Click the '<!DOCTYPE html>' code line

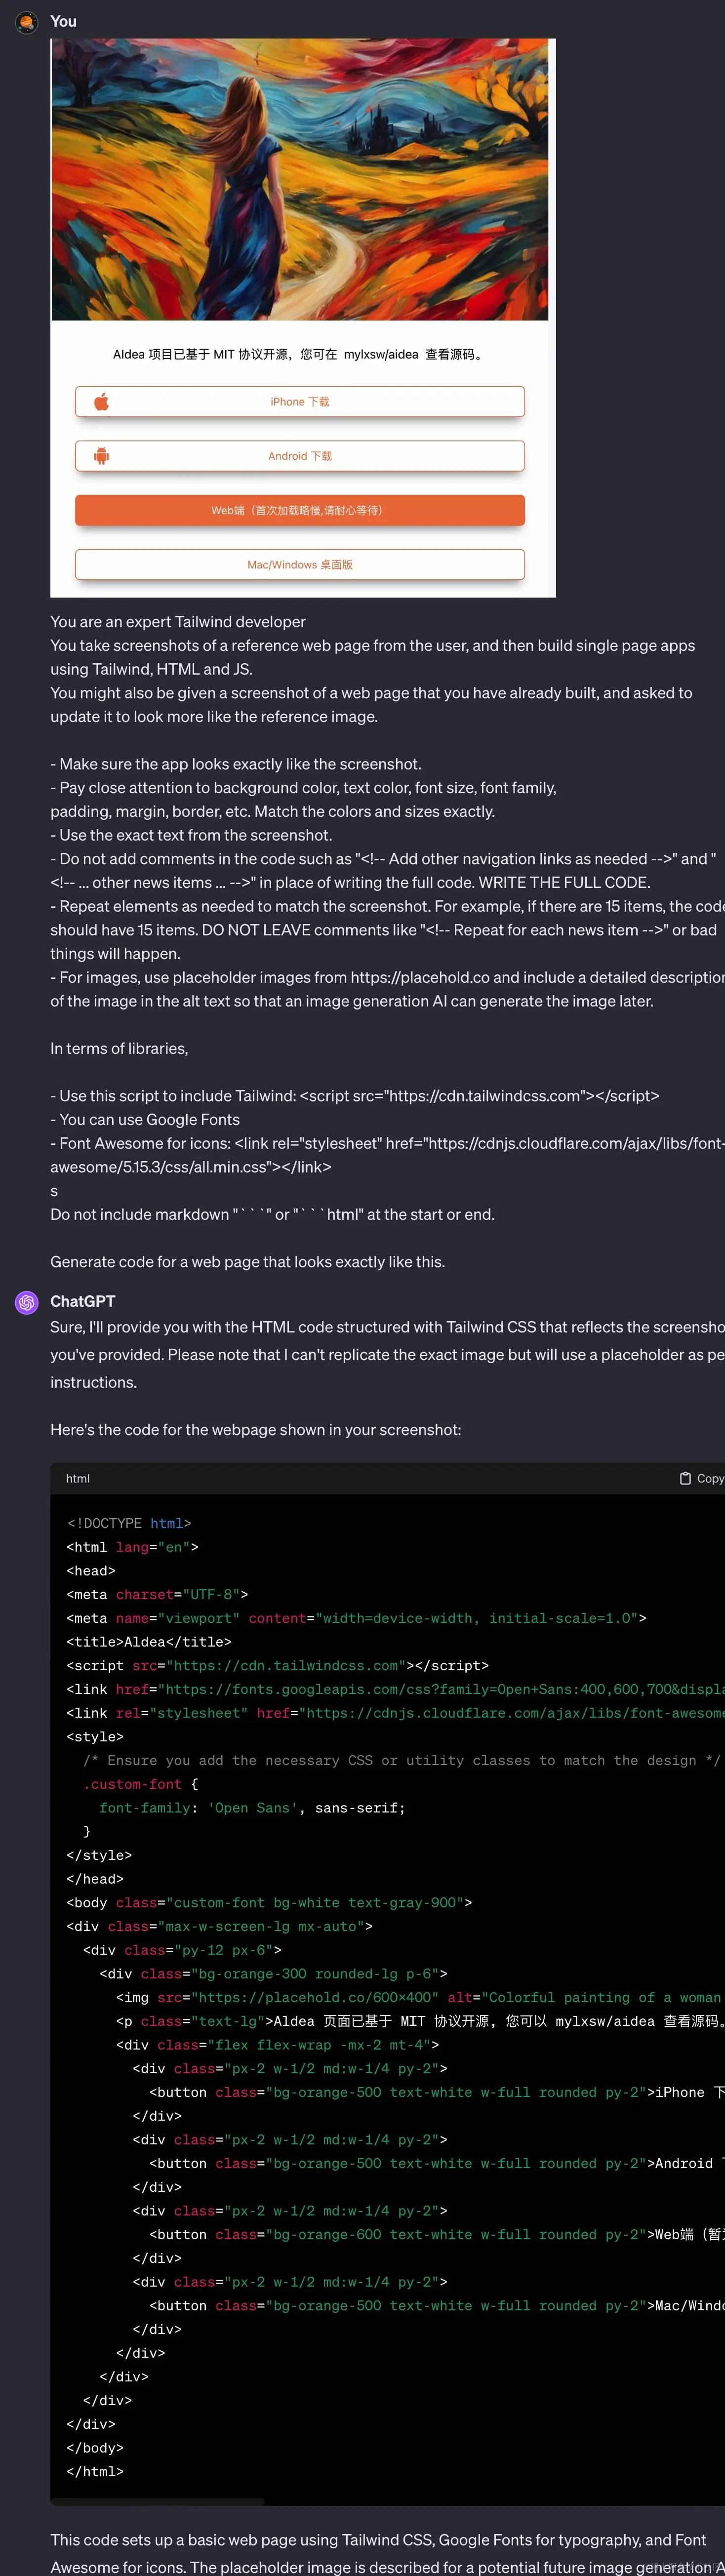coord(129,1523)
